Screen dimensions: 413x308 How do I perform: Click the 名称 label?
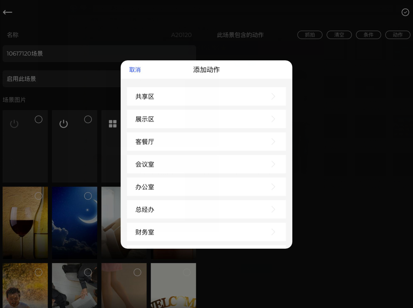tap(13, 35)
